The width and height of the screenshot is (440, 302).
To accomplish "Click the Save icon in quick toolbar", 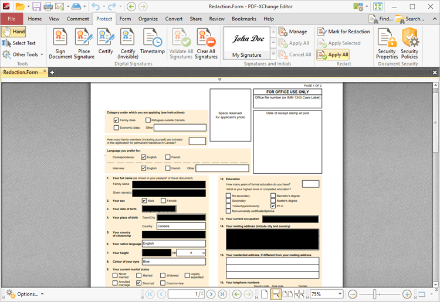I will [x=36, y=6].
